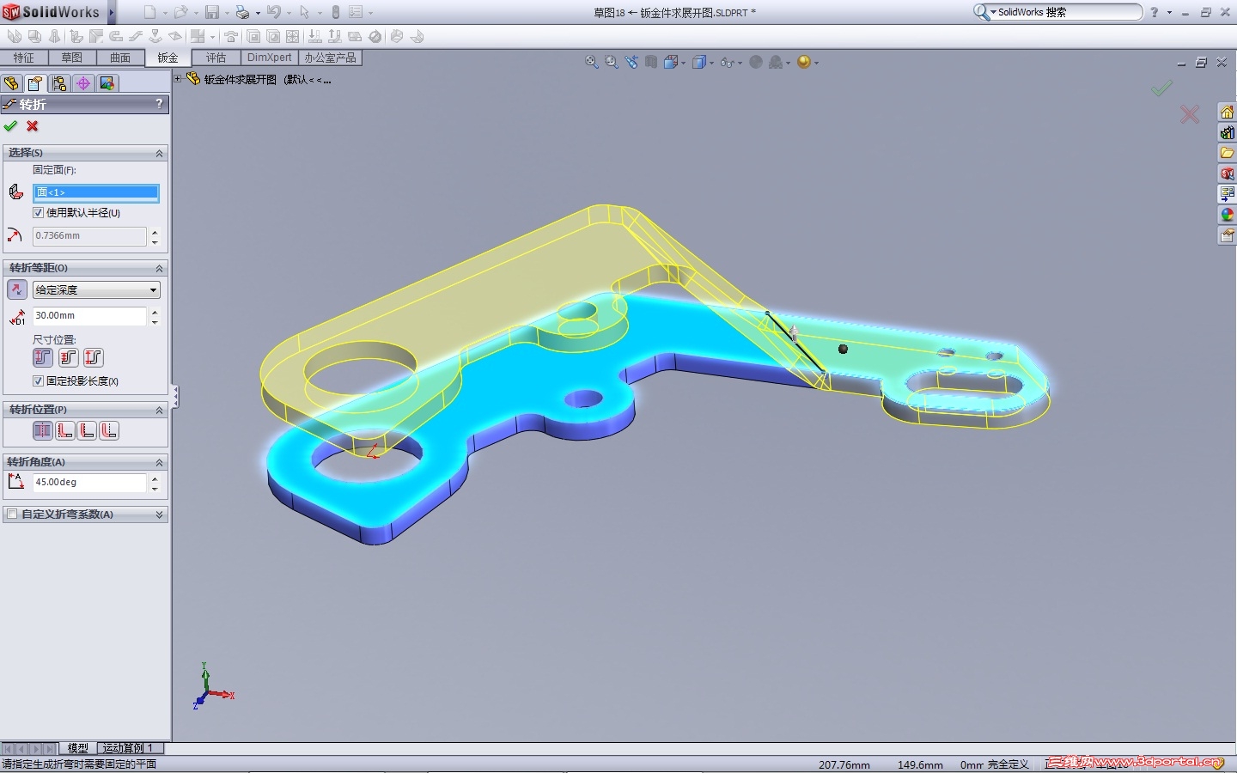Click the Zoom to Fit icon
This screenshot has width=1237, height=773.
(x=592, y=62)
